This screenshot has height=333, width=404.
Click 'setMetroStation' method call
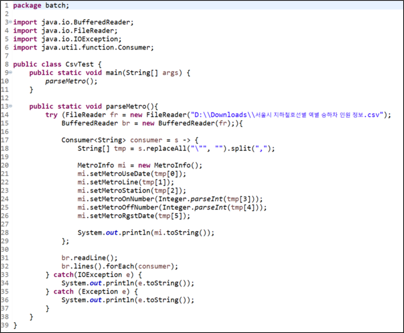[120, 191]
